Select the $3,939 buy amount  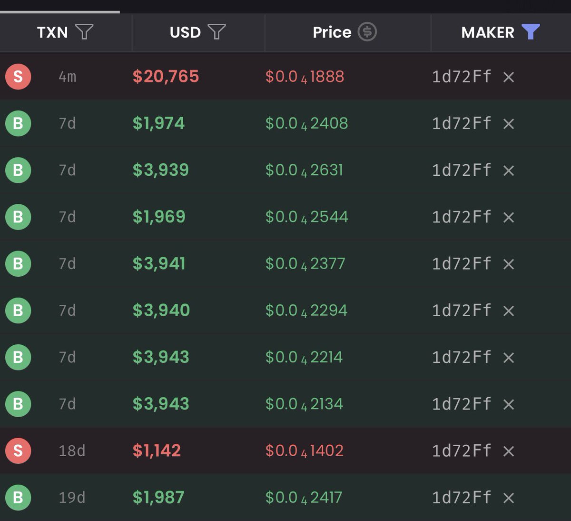point(161,170)
